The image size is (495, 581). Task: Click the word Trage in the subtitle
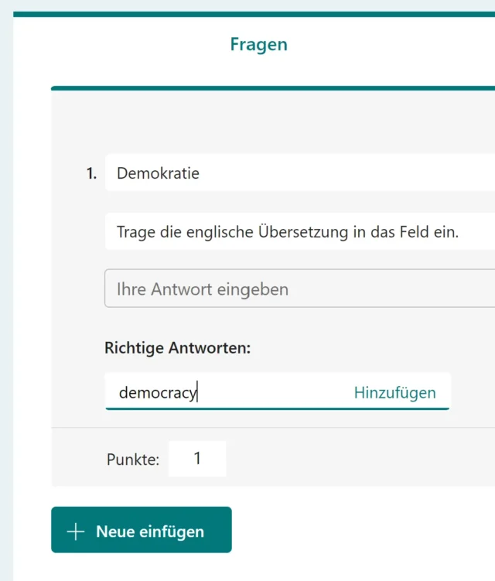136,232
